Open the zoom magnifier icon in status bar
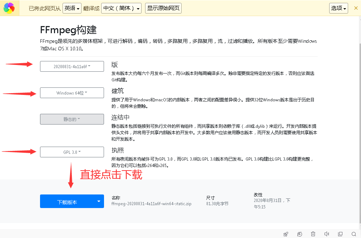The image size is (361, 238). [x=354, y=234]
